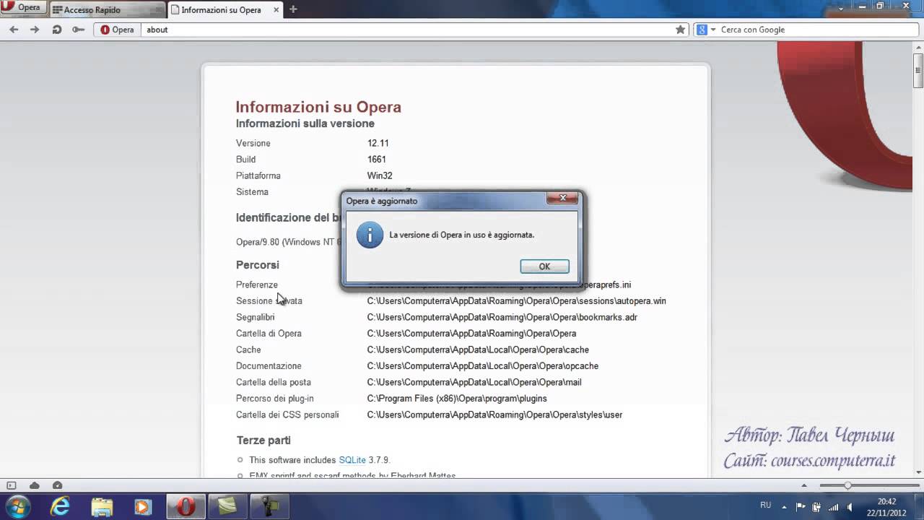Confirm the dialog with OK
Viewport: 924px width, 520px height.
pyautogui.click(x=544, y=266)
